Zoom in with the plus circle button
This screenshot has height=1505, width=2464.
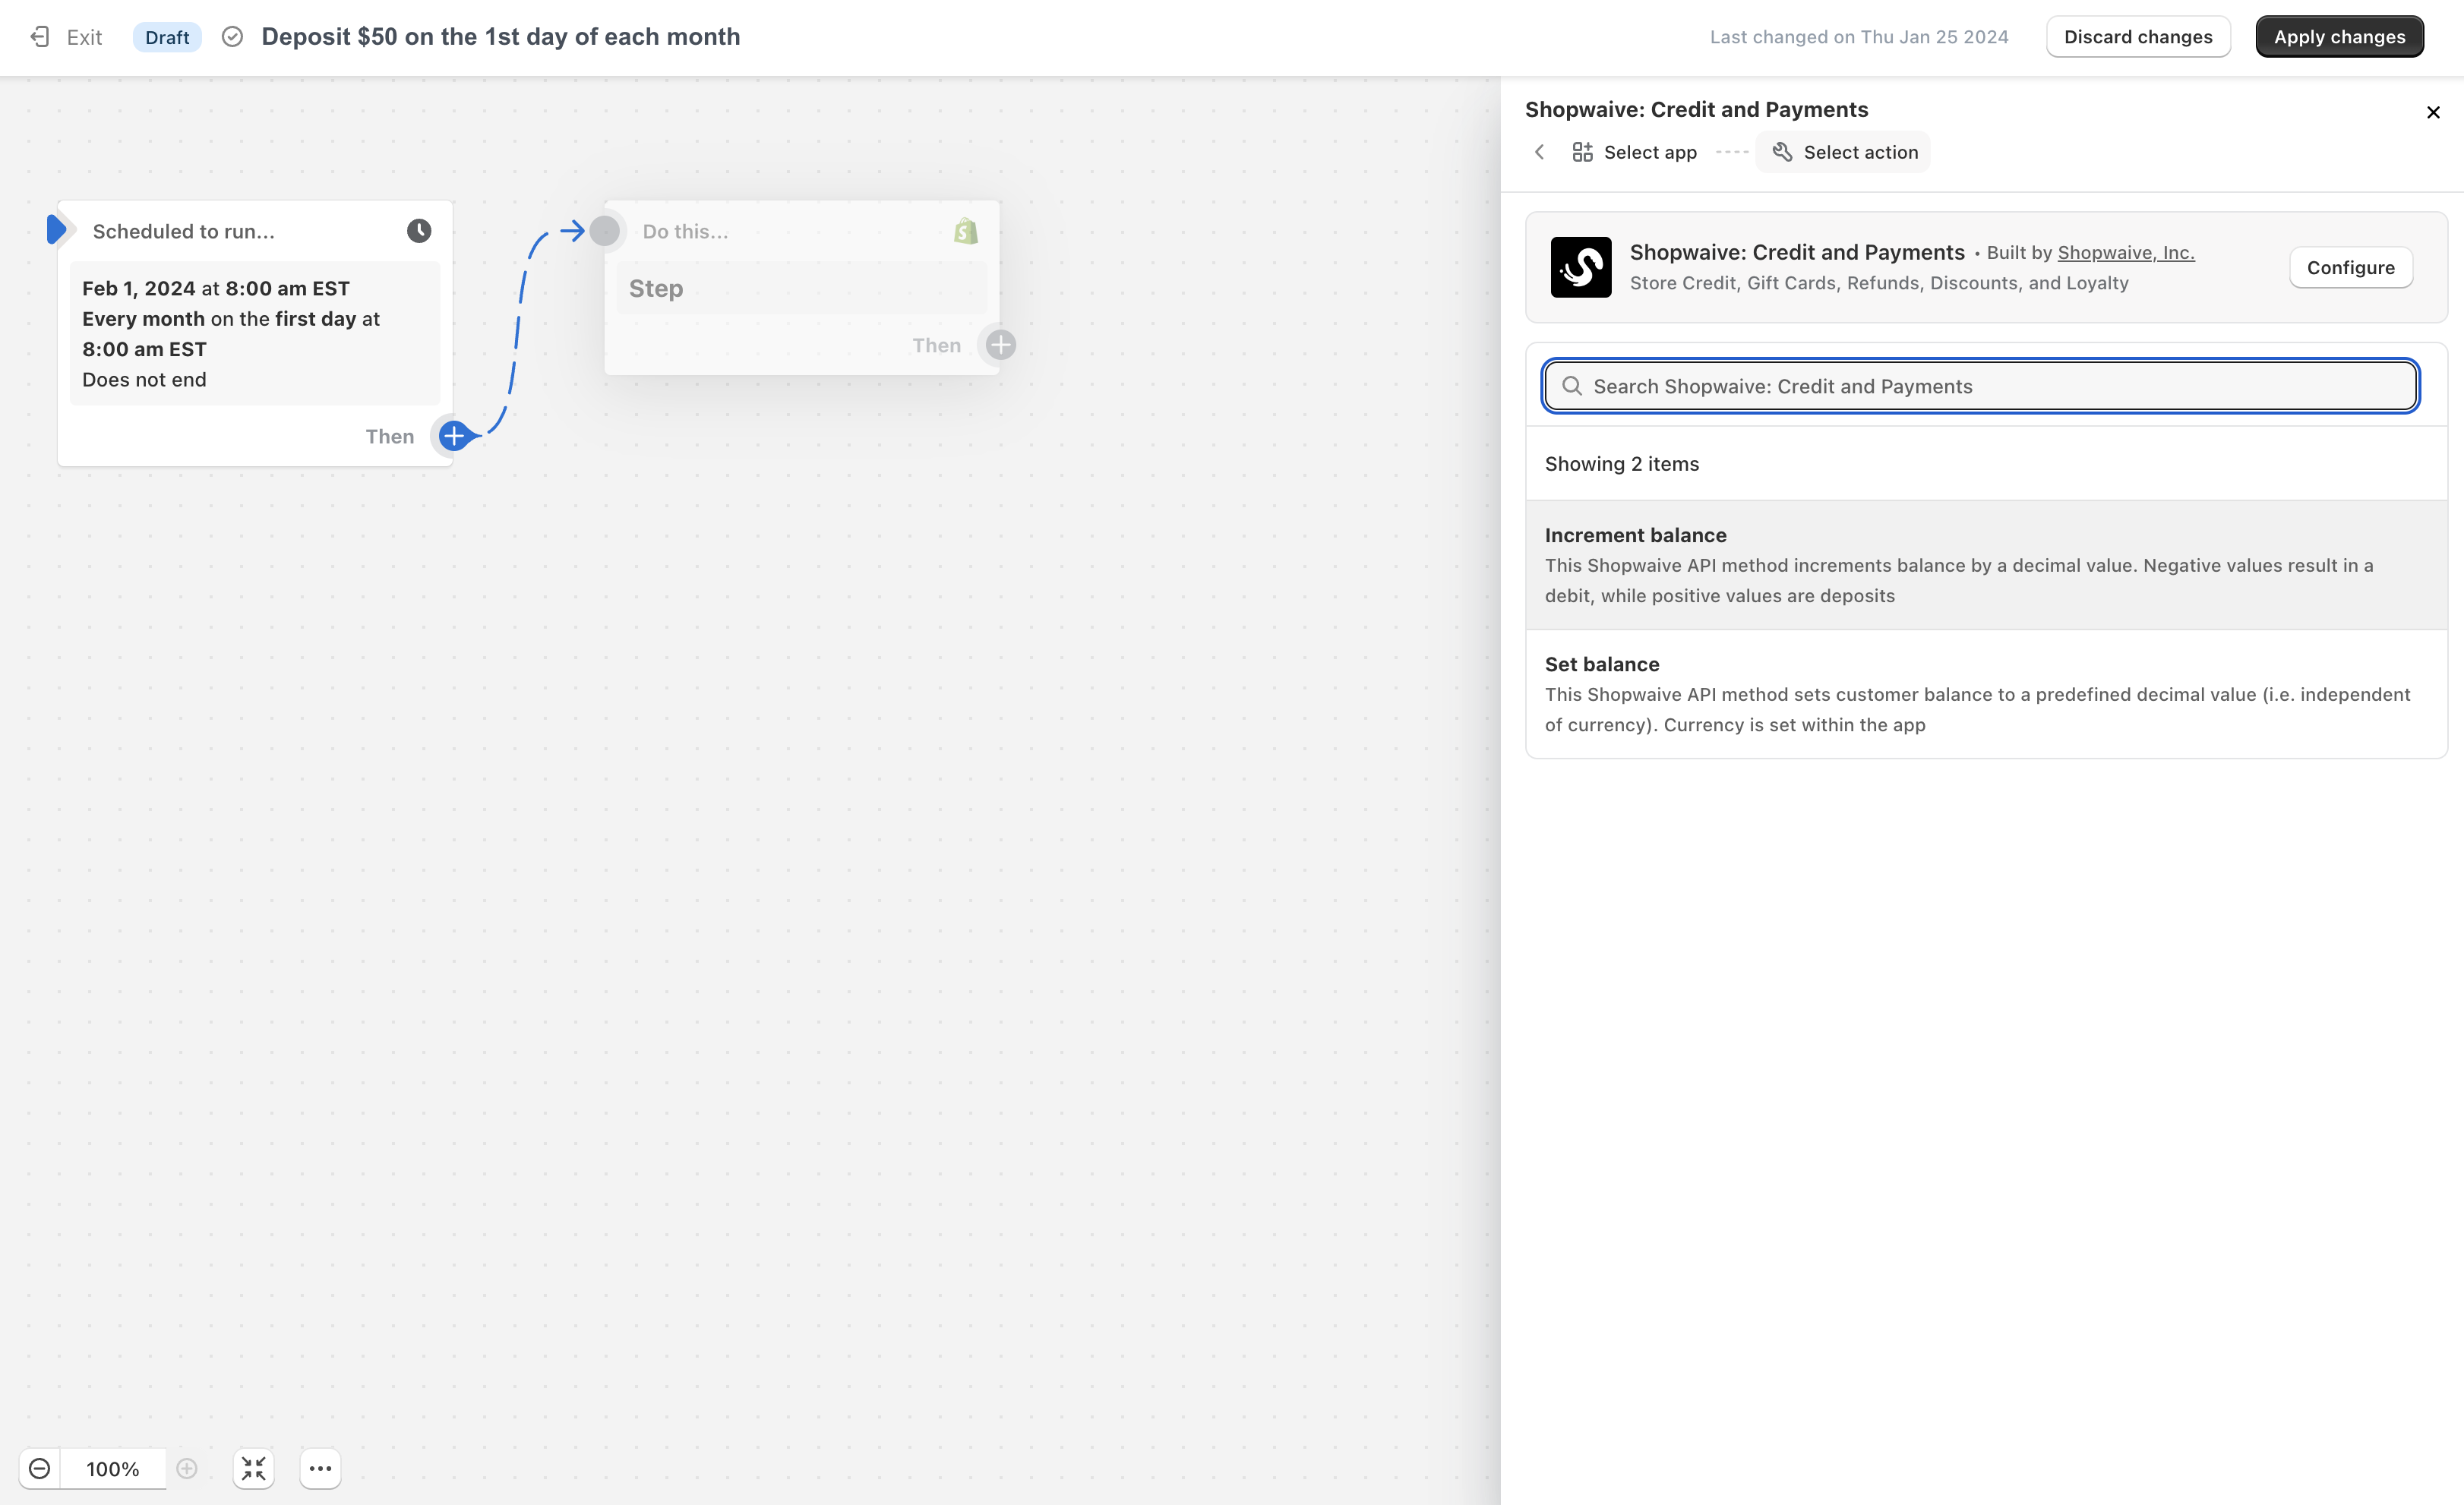click(x=187, y=1469)
